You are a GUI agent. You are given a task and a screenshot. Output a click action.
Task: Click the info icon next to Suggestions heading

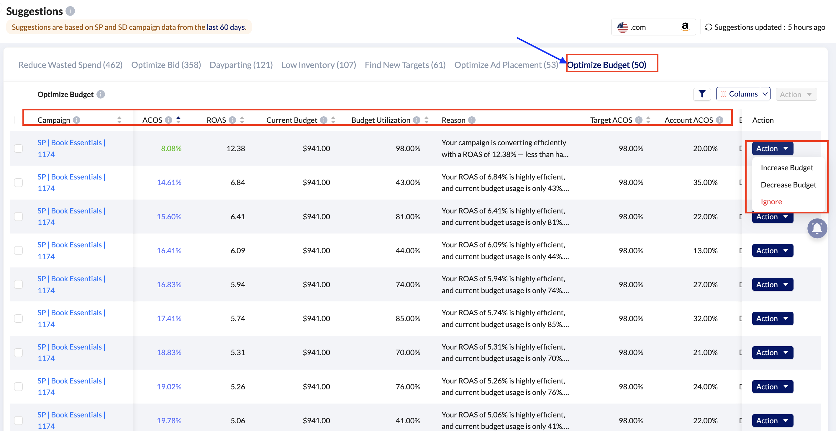click(x=70, y=12)
